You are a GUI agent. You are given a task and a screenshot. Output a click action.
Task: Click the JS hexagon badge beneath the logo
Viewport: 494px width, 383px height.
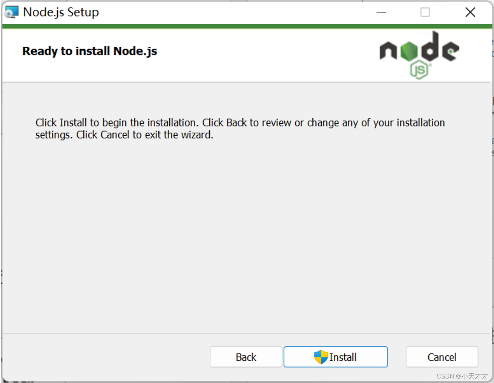[419, 70]
